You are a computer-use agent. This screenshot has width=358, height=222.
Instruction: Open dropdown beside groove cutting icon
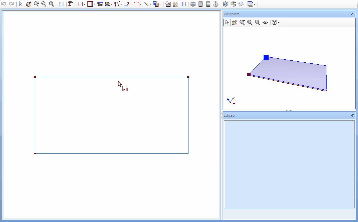tap(131, 4)
